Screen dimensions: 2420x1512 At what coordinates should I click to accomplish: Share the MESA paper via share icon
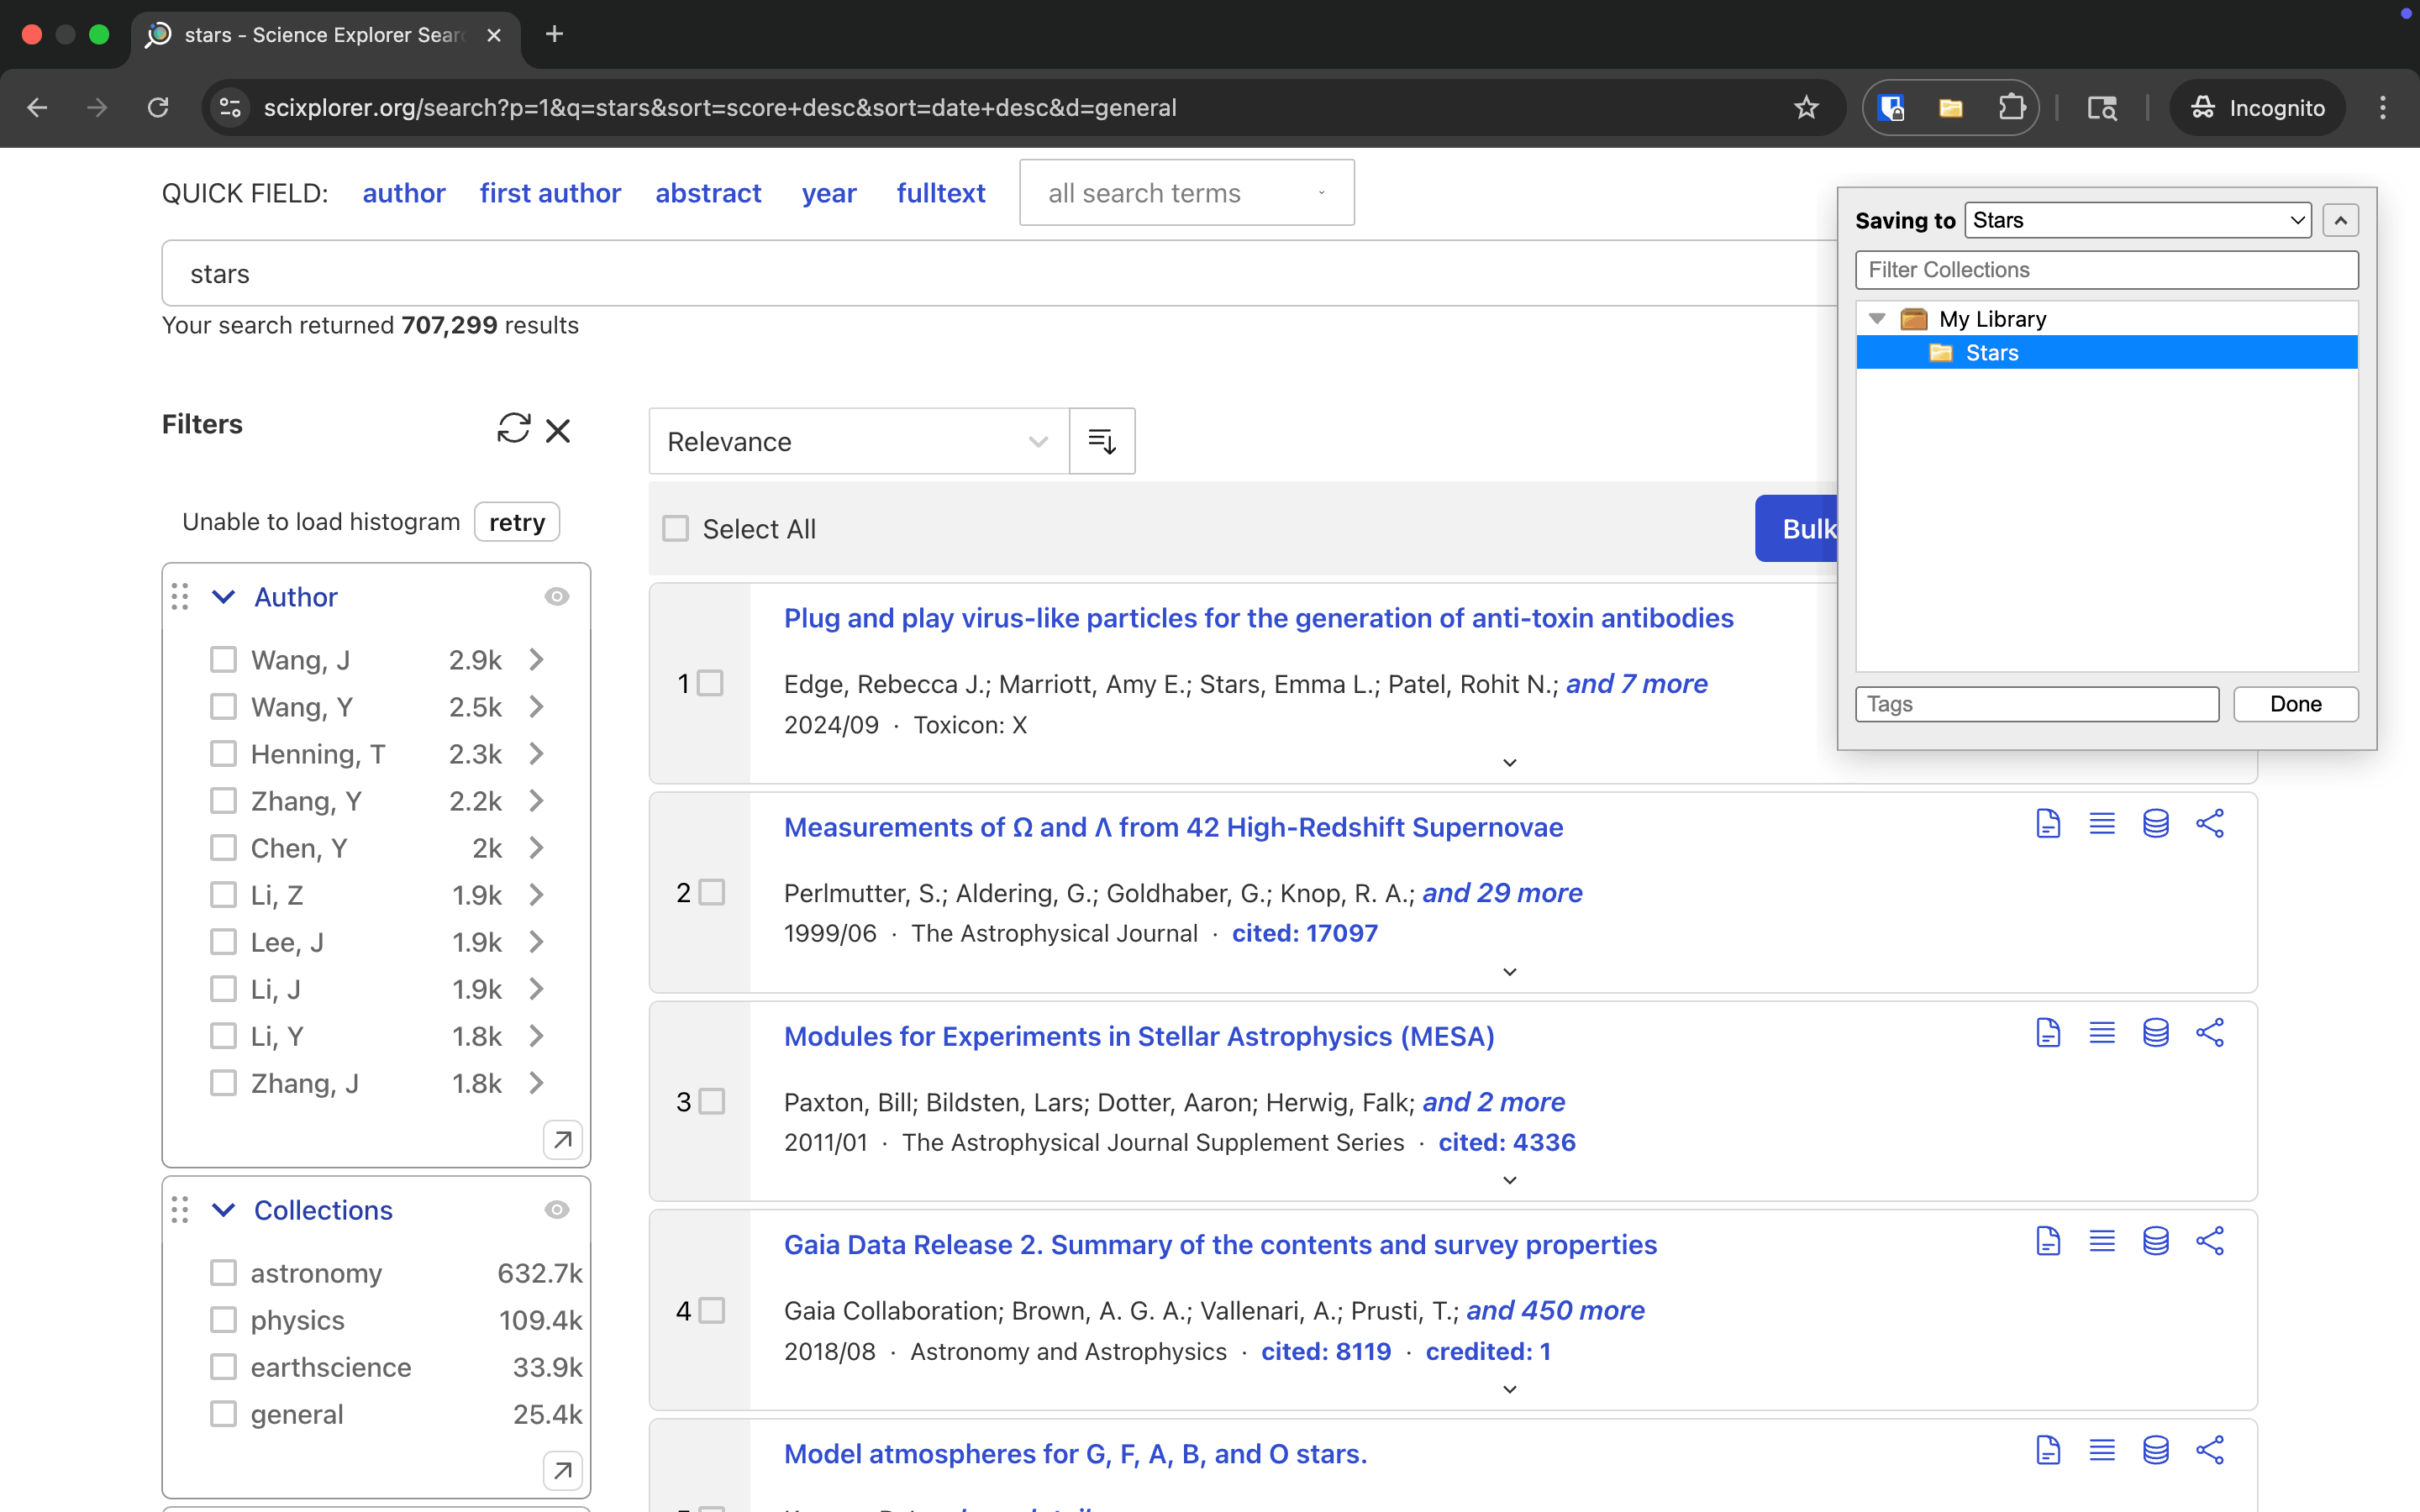(2210, 1033)
